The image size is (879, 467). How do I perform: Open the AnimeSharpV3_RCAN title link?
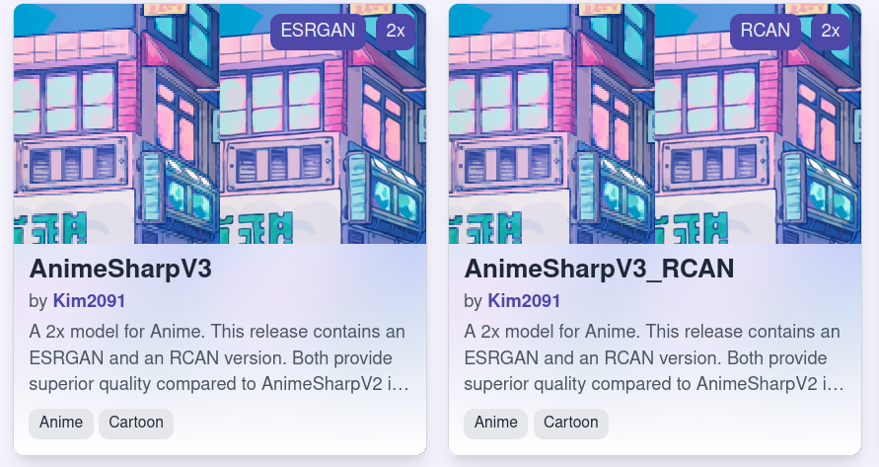coord(599,269)
